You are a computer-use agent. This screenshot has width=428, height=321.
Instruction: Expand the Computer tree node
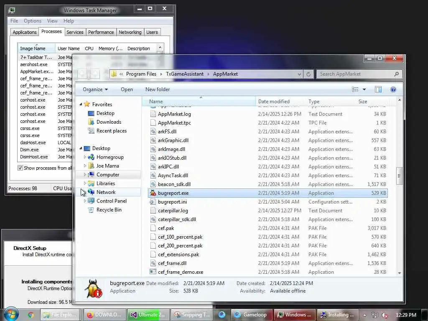coord(85,174)
